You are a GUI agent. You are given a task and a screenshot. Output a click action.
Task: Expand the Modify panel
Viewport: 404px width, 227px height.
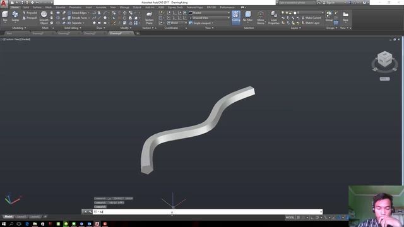click(126, 28)
